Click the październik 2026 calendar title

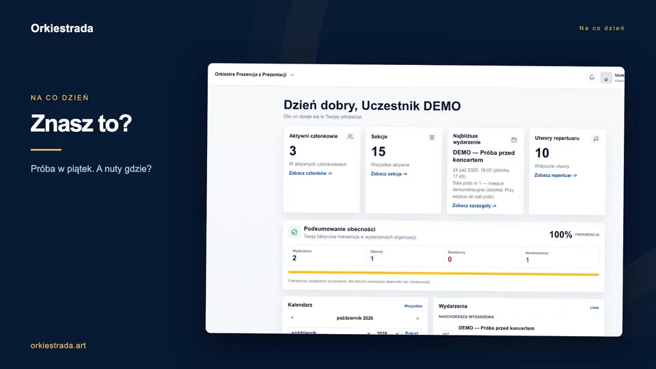[x=355, y=318]
